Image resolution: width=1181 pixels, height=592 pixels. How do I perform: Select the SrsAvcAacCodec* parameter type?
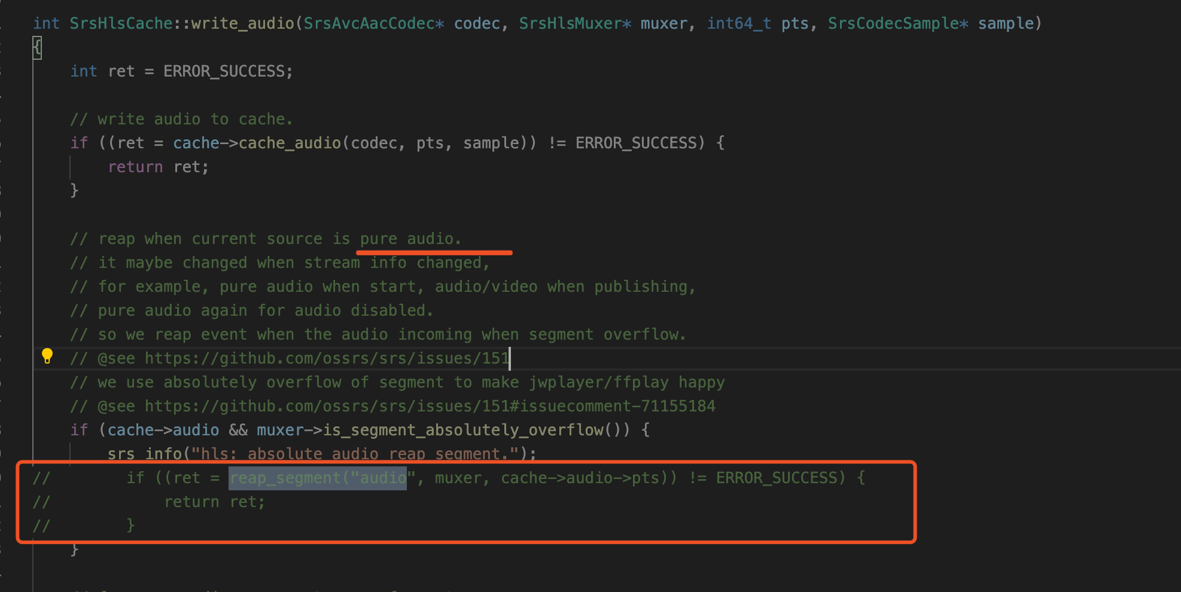click(374, 23)
